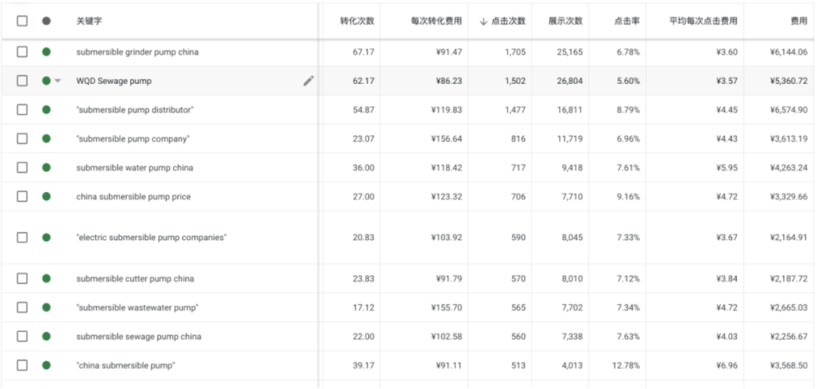Click green status dot for "submersible pump distributor"
Viewport: 821px width, 389px height.
[x=46, y=110]
